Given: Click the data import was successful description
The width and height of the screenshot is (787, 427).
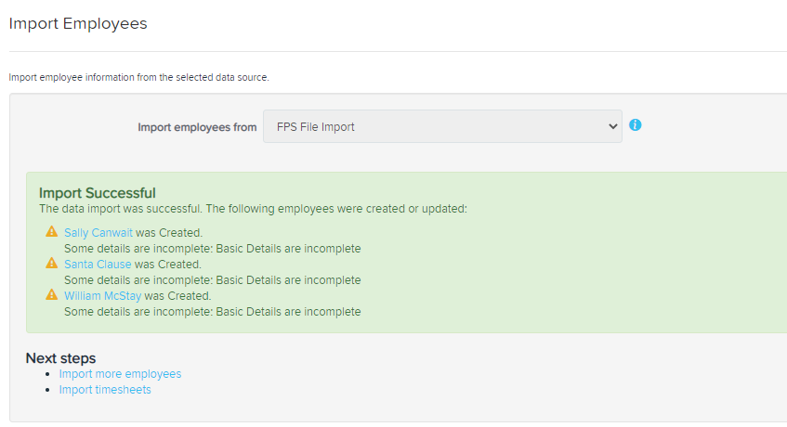Looking at the screenshot, I should (253, 209).
